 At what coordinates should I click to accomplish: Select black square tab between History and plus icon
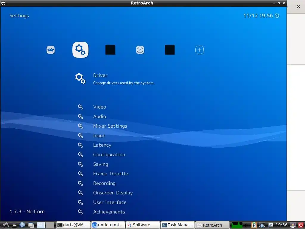click(x=169, y=50)
